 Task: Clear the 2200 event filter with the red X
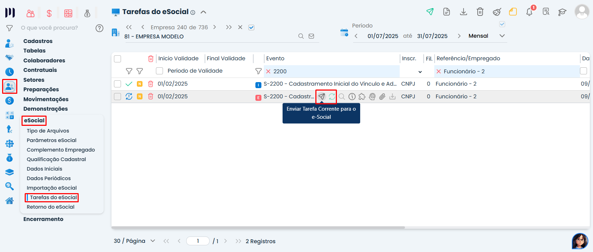point(268,71)
